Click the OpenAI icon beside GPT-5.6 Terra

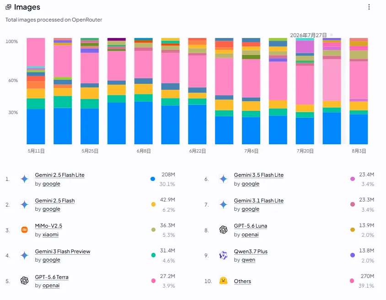click(x=24, y=280)
